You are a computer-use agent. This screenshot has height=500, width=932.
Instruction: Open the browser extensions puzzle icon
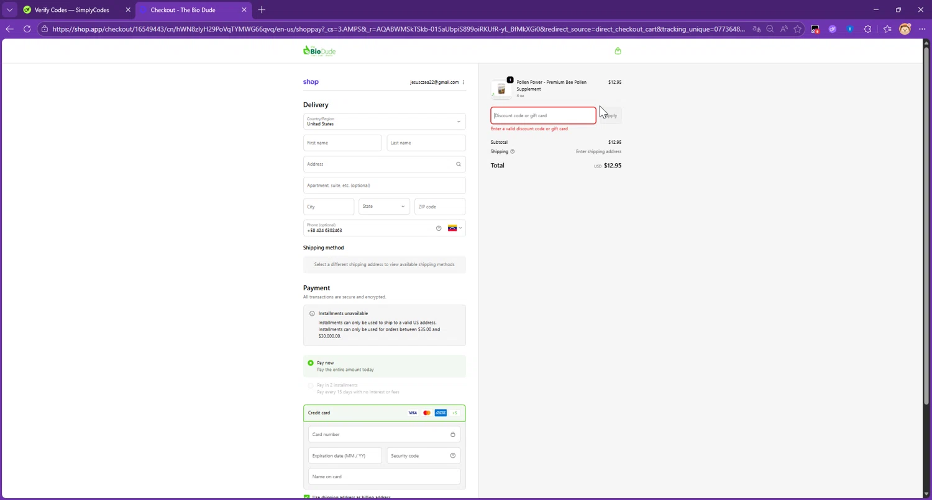pos(868,29)
